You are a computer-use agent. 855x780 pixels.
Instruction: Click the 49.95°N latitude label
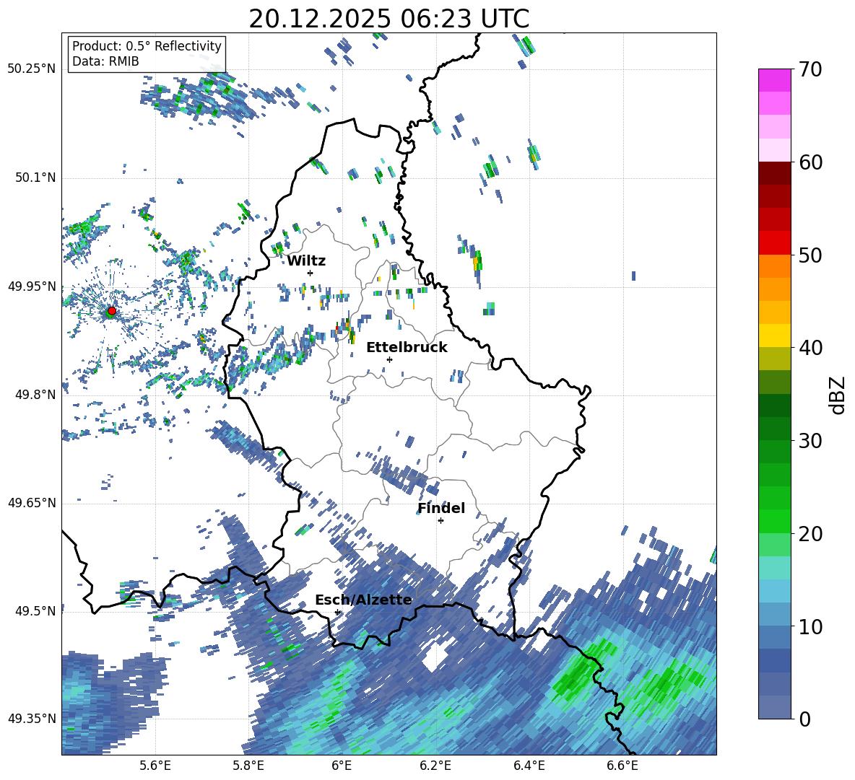click(x=32, y=286)
